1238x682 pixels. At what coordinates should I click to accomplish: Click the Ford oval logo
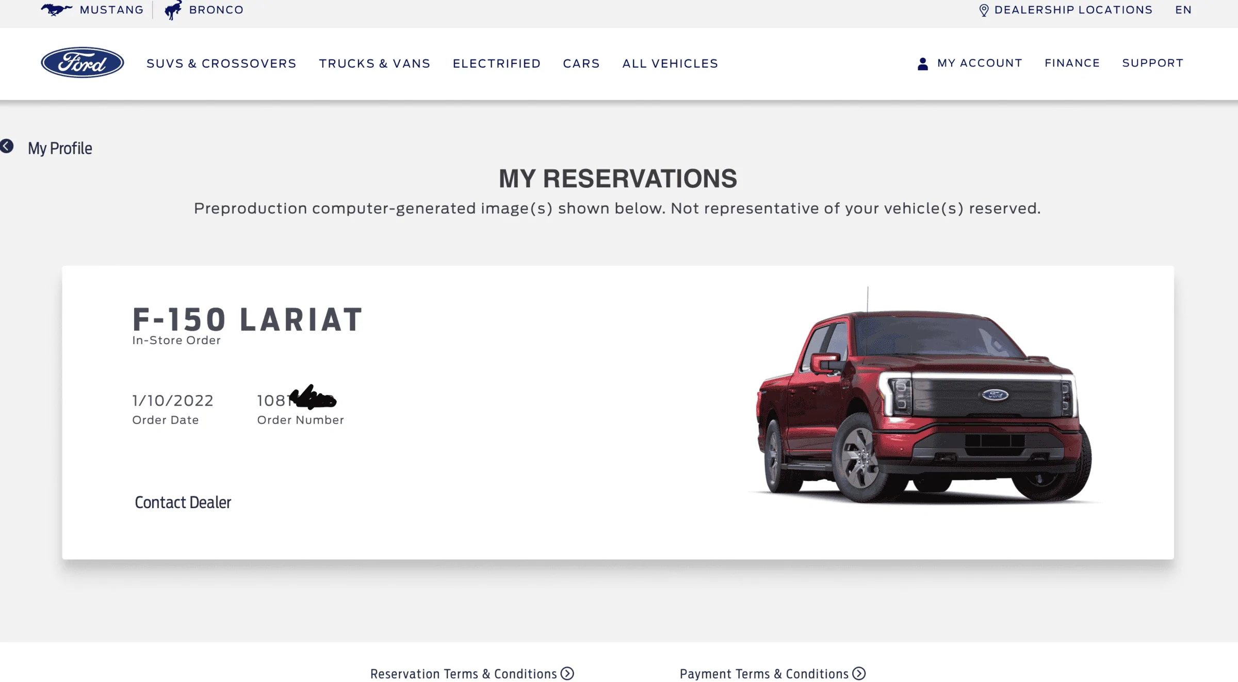(83, 62)
